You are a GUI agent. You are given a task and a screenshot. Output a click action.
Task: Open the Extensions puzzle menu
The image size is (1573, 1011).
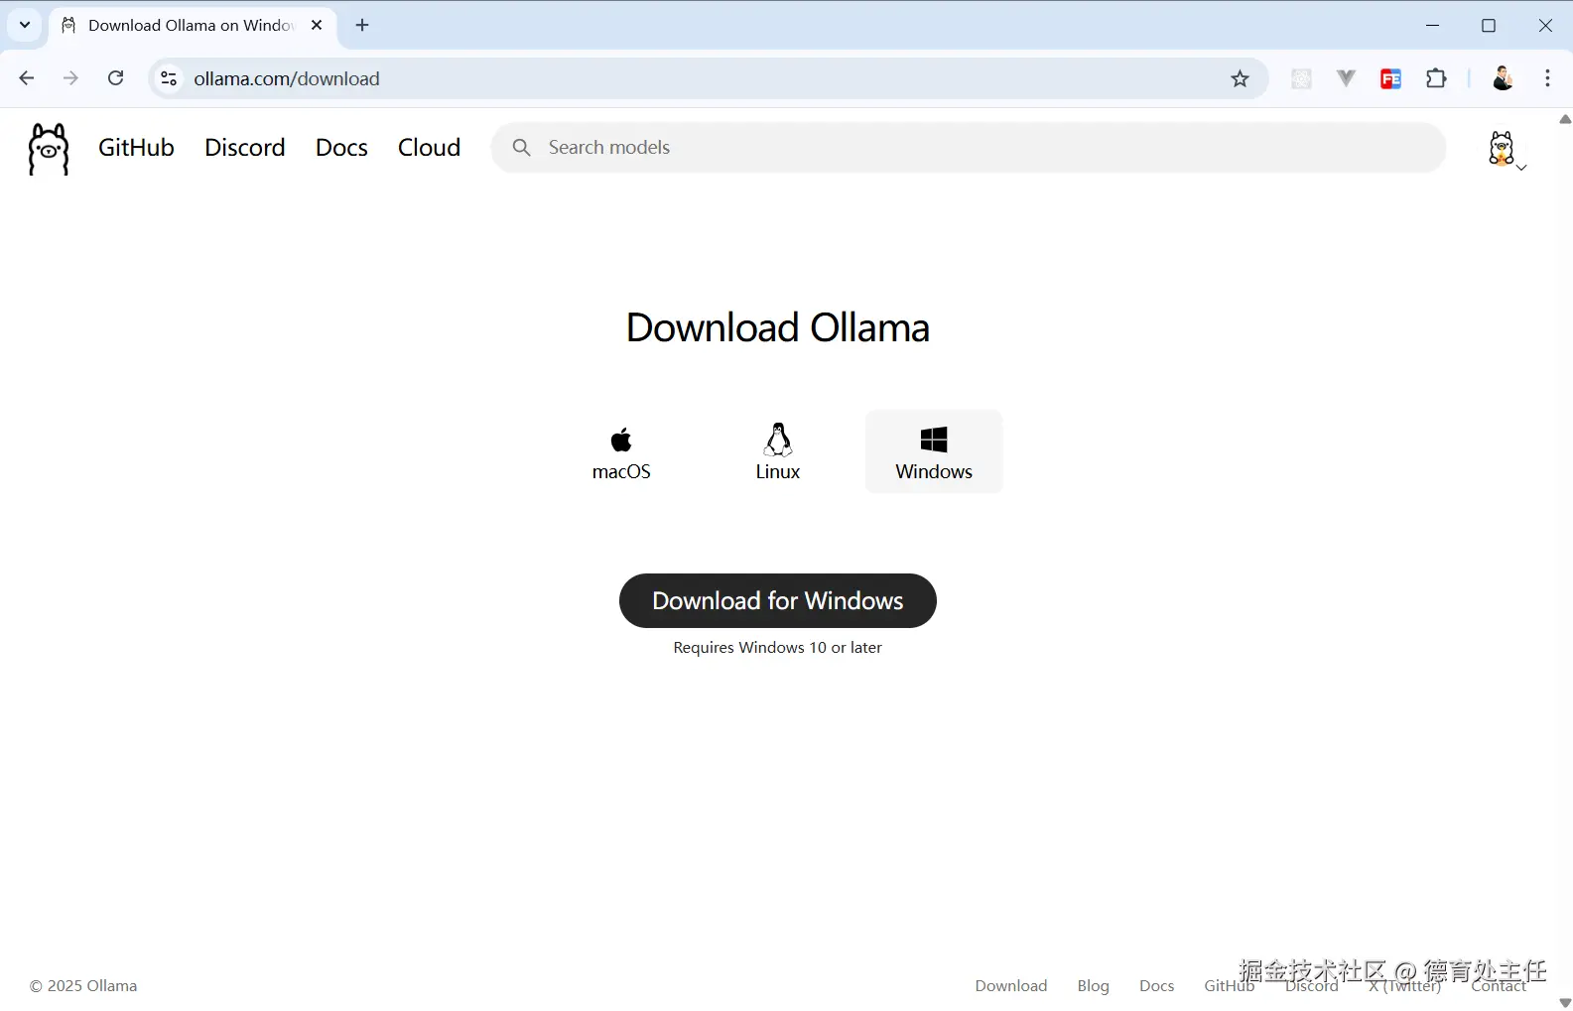(1436, 78)
